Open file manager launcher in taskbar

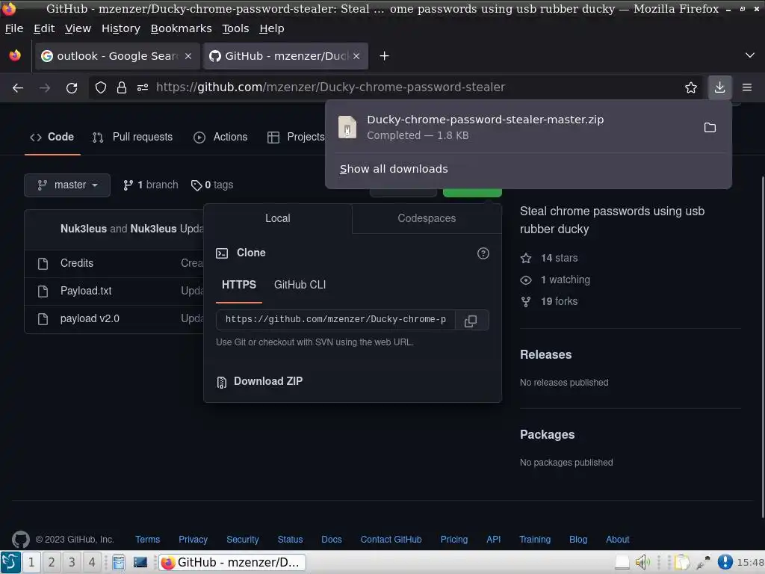pyautogui.click(x=119, y=562)
